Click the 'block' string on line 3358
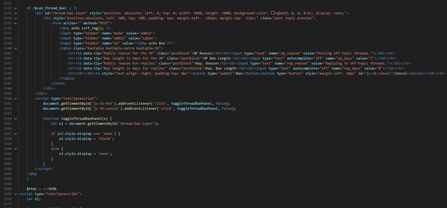Screen dimensions: 447x208 (x=105, y=139)
